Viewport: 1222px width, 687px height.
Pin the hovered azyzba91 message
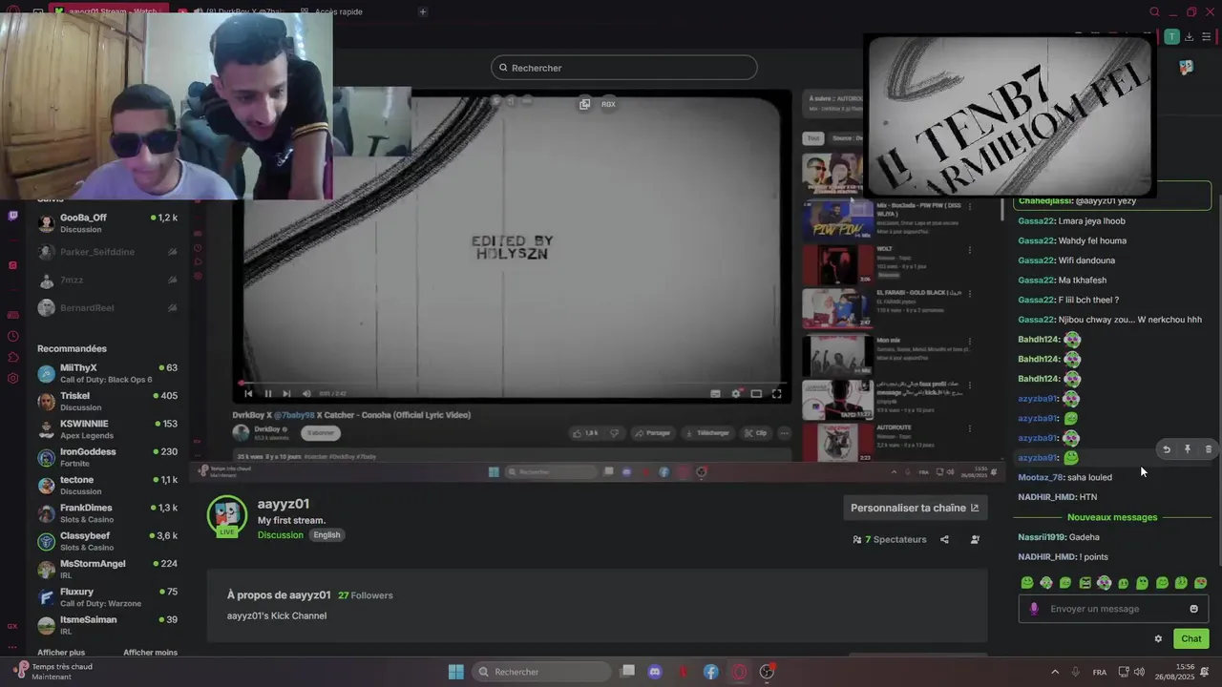(x=1187, y=449)
